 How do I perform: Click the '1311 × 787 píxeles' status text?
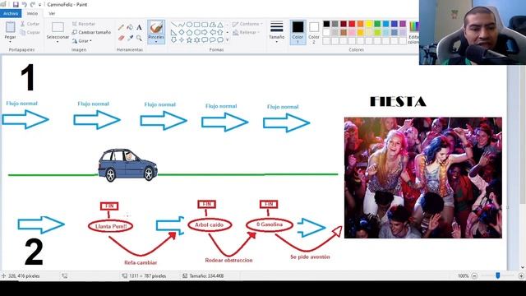pos(147,276)
